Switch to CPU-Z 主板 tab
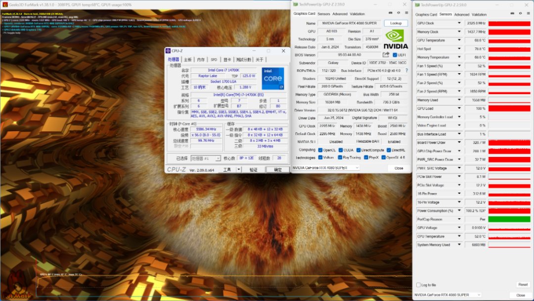 tap(188, 59)
